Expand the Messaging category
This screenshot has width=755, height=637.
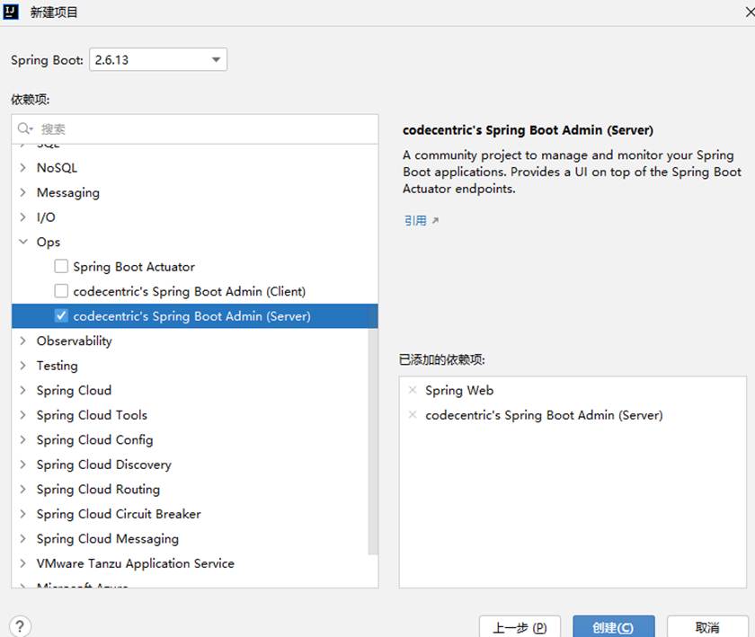[x=22, y=192]
